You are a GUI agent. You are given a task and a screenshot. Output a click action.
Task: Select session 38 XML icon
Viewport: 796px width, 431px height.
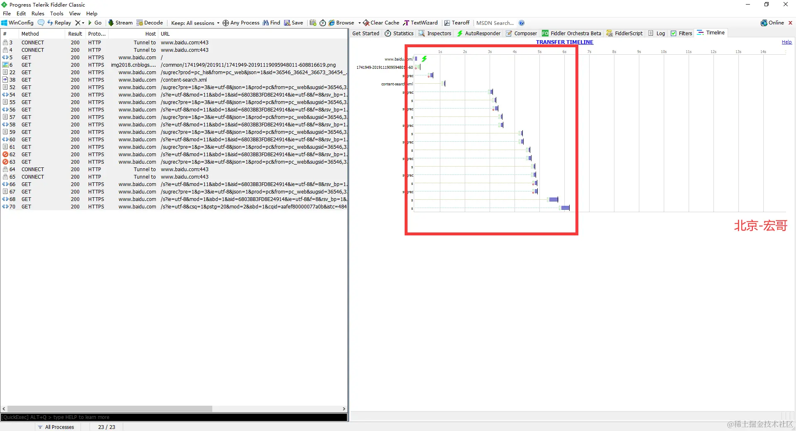click(x=5, y=80)
